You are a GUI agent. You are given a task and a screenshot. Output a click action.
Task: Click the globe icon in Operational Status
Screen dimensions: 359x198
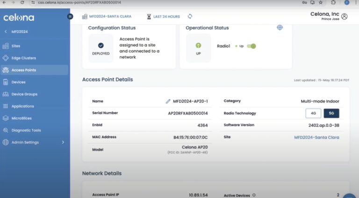coord(280,27)
